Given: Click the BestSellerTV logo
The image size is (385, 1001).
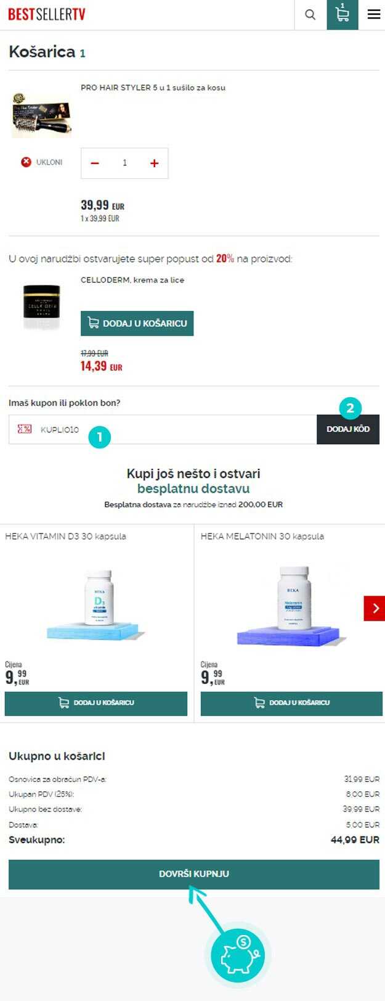Looking at the screenshot, I should pyautogui.click(x=47, y=14).
